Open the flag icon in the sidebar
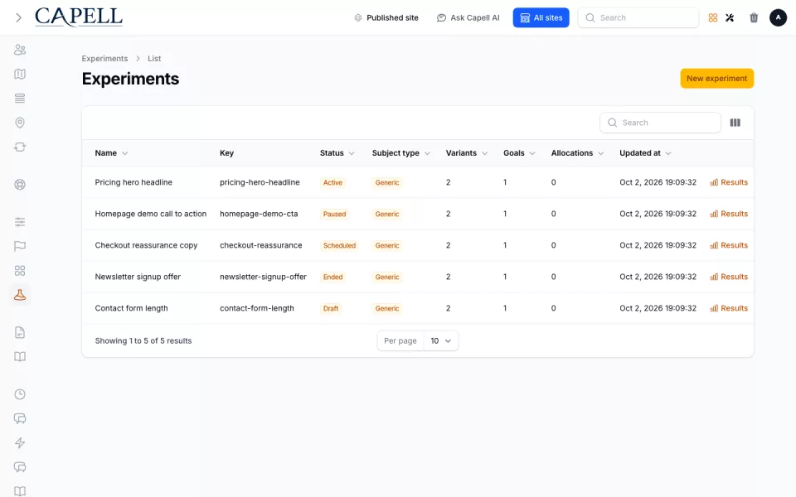 coord(20,247)
